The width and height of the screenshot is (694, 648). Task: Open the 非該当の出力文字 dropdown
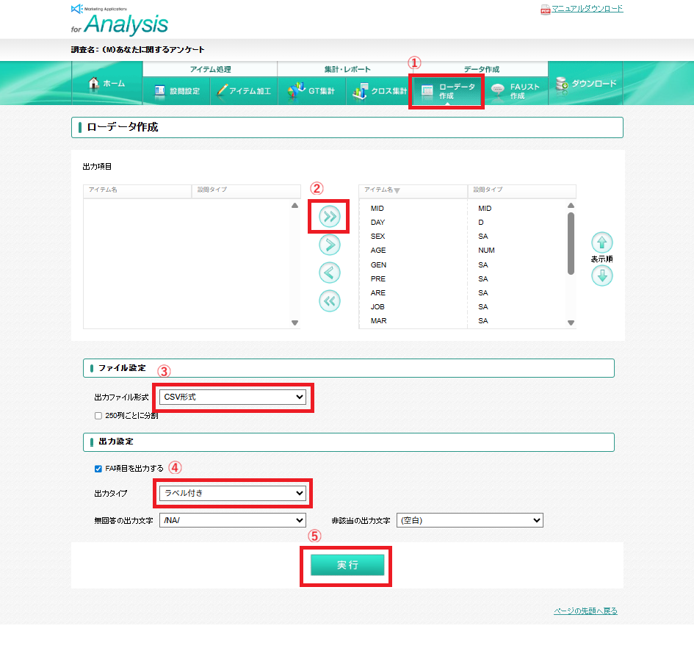tap(469, 520)
